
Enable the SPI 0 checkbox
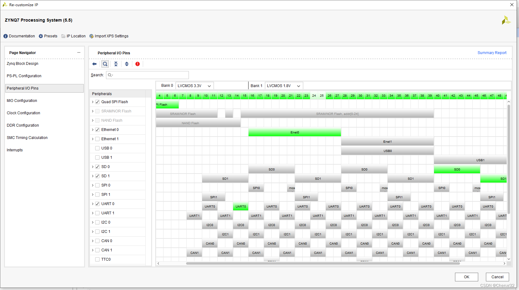(97, 185)
